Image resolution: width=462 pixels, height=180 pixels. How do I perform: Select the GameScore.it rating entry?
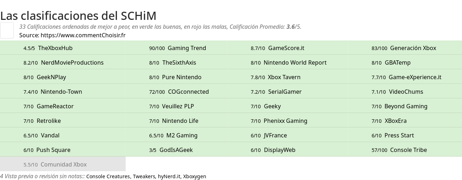[x=286, y=48]
